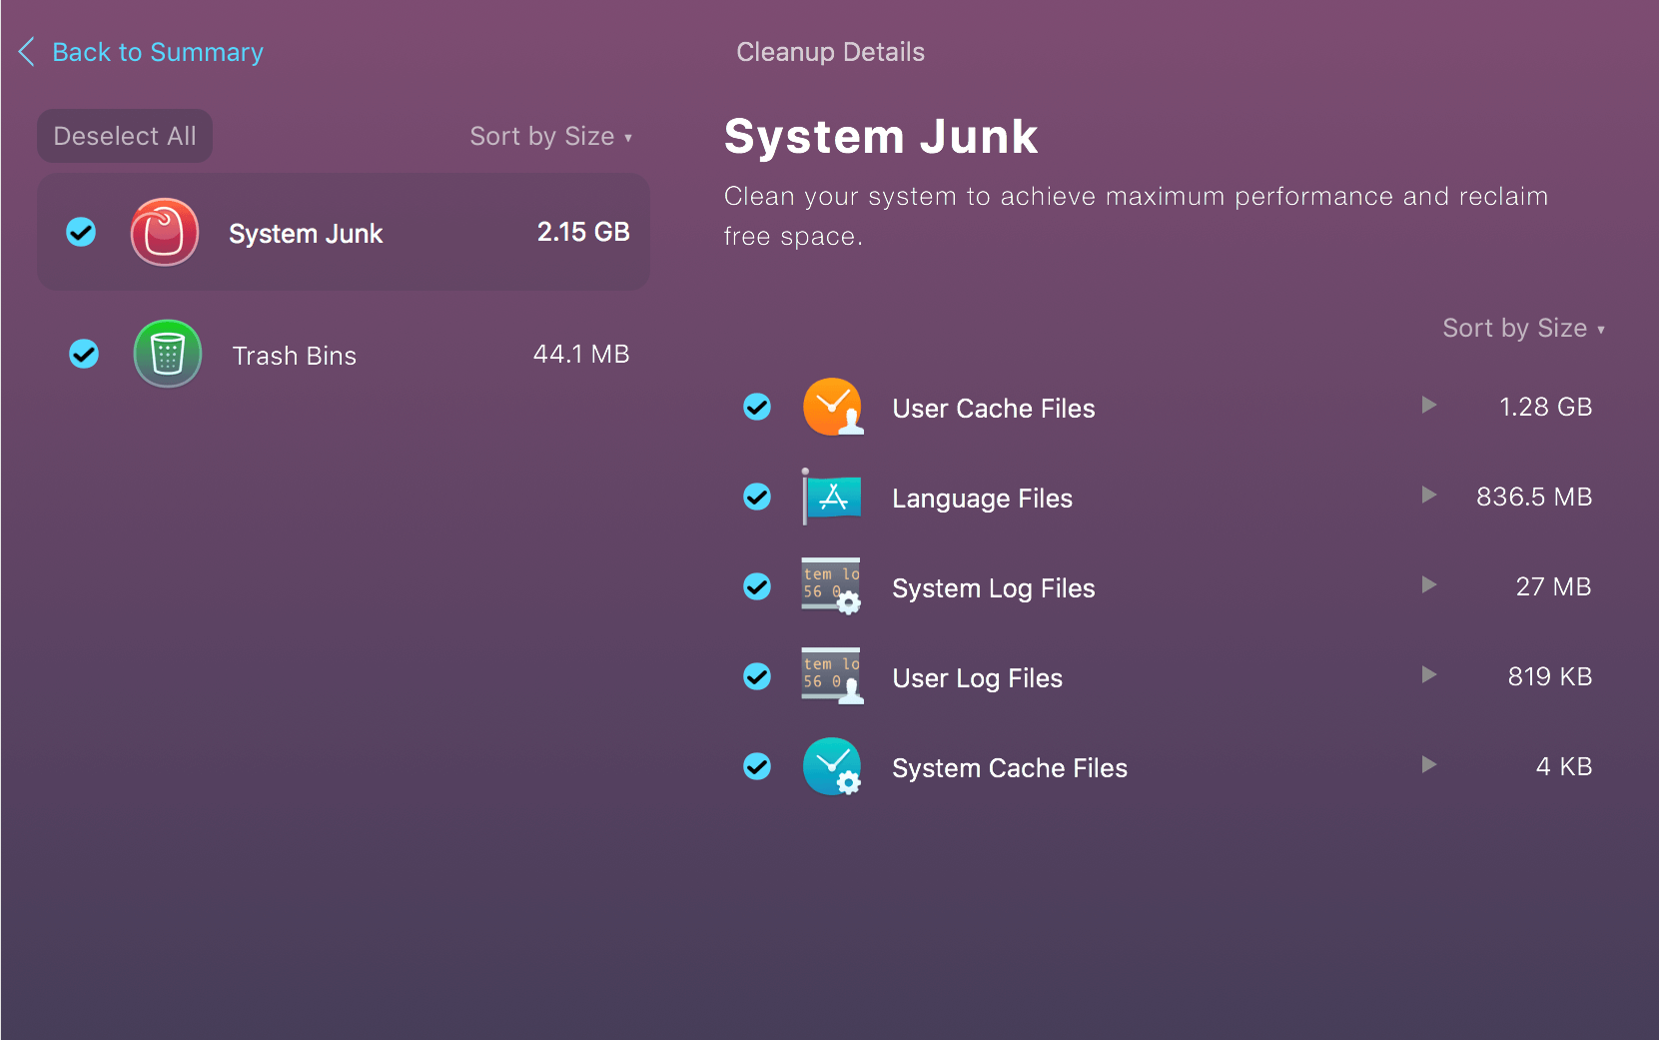Click the 819 KB size value

pos(1550,676)
